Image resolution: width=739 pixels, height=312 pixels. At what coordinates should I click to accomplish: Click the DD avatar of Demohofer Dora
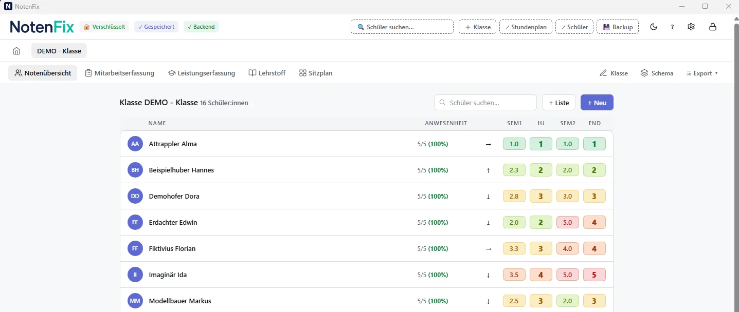[135, 196]
